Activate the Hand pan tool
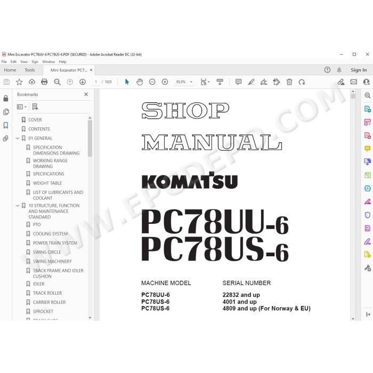This screenshot has height=373, width=373. click(x=140, y=82)
